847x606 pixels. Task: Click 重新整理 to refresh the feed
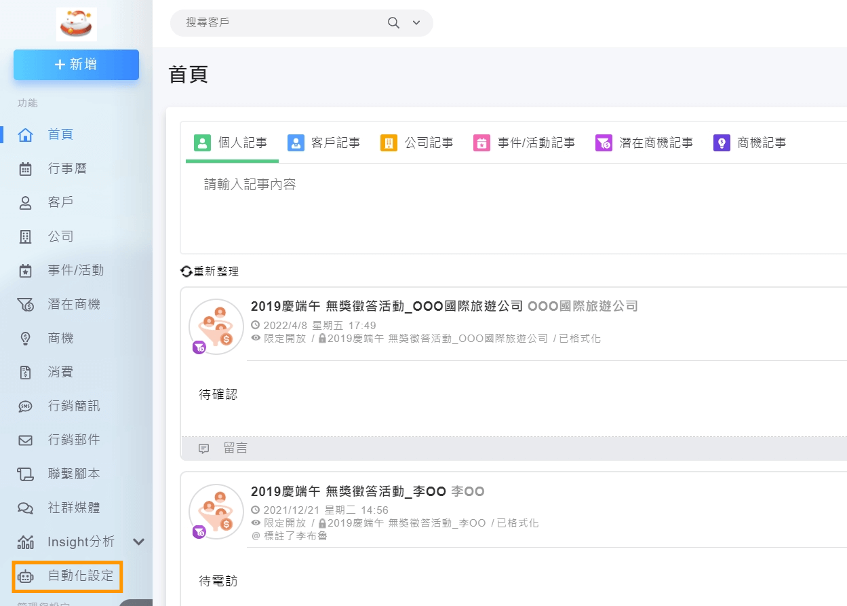[x=210, y=271]
